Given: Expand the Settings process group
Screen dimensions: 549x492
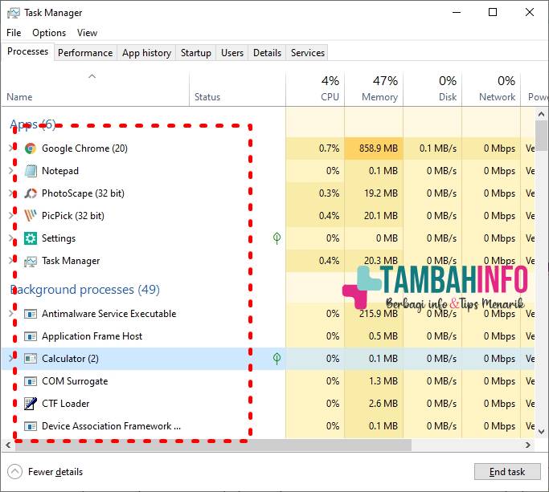Looking at the screenshot, I should tap(11, 238).
